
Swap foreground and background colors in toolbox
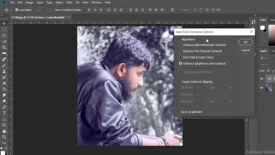[6, 148]
